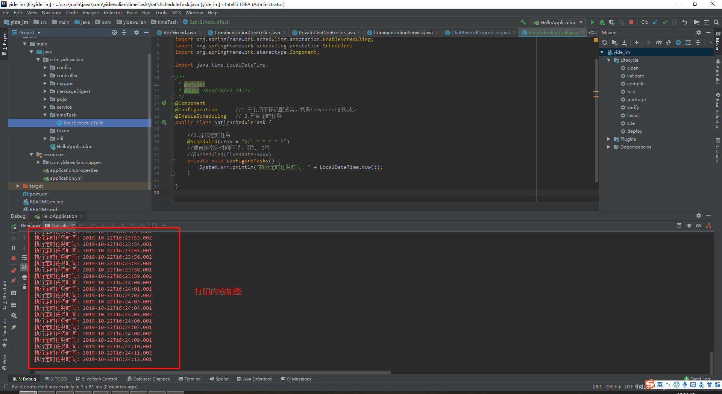Open Project Structure folder icon in toolbar
Viewport: 722px width, 394px height.
[697, 22]
